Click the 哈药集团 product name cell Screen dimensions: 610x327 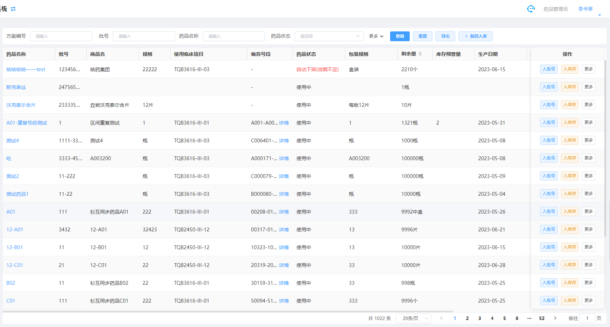coord(100,69)
